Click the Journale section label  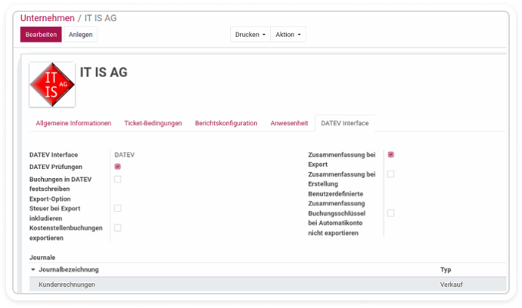[42, 257]
